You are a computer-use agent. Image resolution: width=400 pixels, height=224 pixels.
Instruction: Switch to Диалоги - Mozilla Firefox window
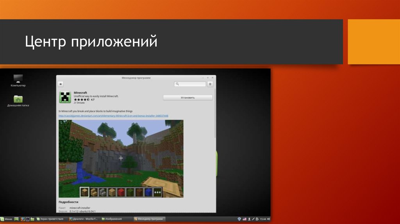pos(84,219)
